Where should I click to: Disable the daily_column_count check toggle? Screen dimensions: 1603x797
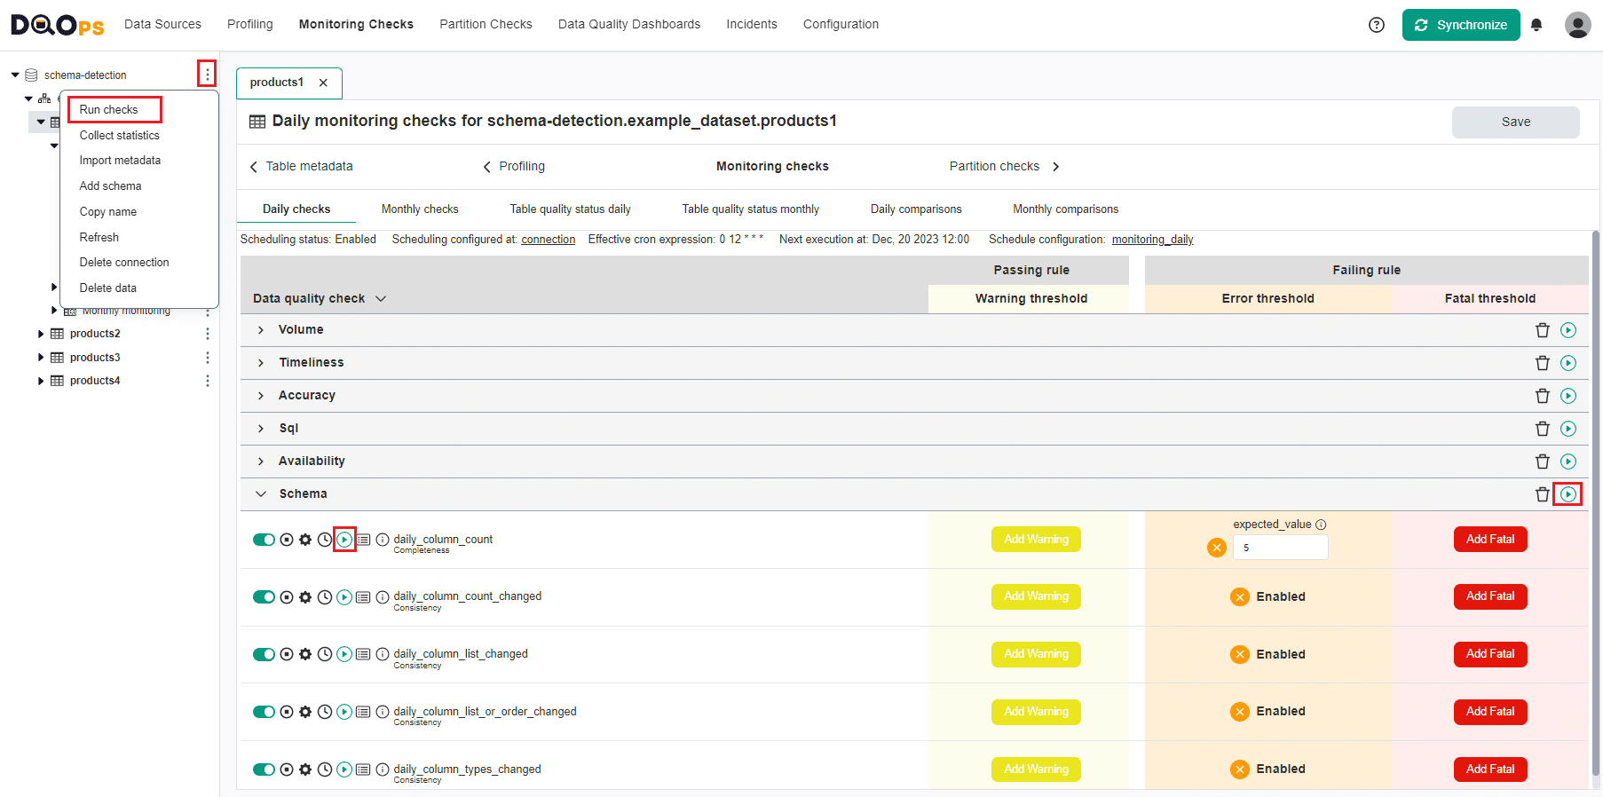pyautogui.click(x=264, y=540)
